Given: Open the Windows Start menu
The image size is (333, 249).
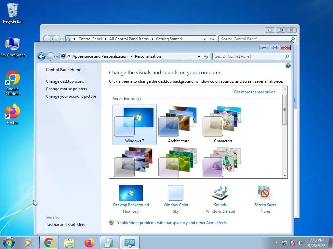Looking at the screenshot, I should point(9,243).
